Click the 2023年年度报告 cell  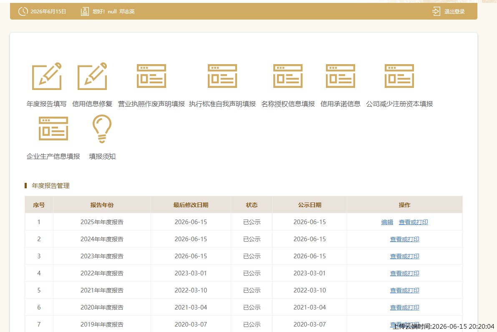pos(102,256)
